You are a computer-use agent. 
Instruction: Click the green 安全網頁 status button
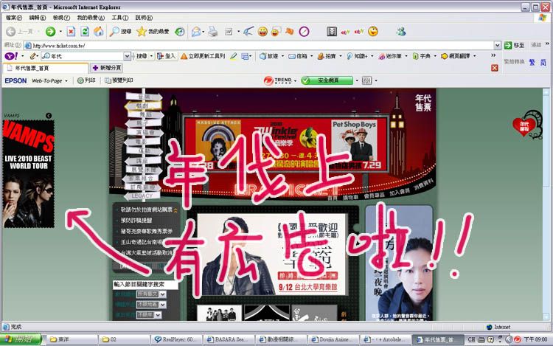tap(327, 80)
